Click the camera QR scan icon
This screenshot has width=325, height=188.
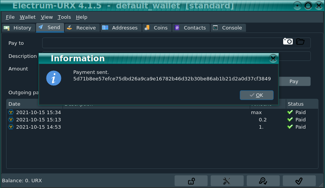[x=288, y=42]
